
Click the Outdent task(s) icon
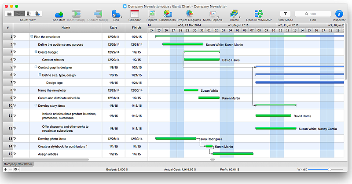pos(98,14)
